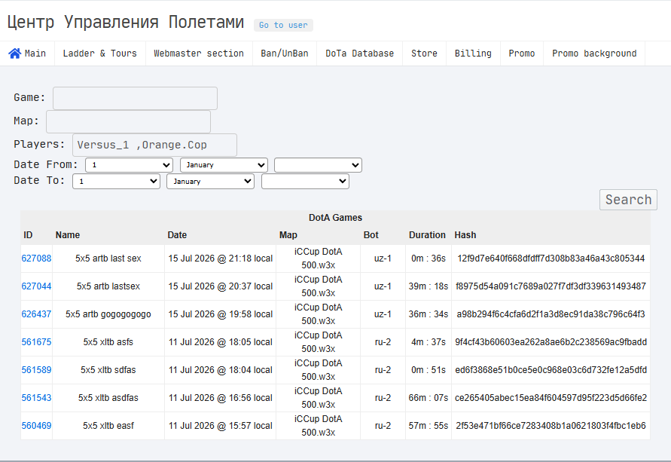This screenshot has height=462, width=671.
Task: Click the duration '4m : 37s'
Action: pyautogui.click(x=429, y=341)
